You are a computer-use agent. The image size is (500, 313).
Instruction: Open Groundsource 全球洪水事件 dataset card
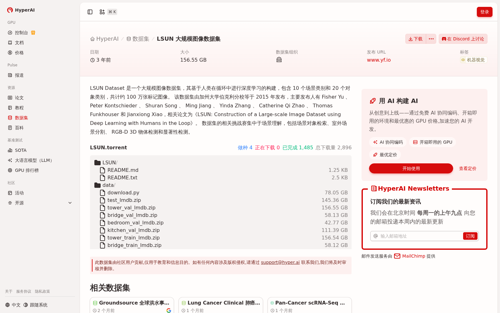132,305
